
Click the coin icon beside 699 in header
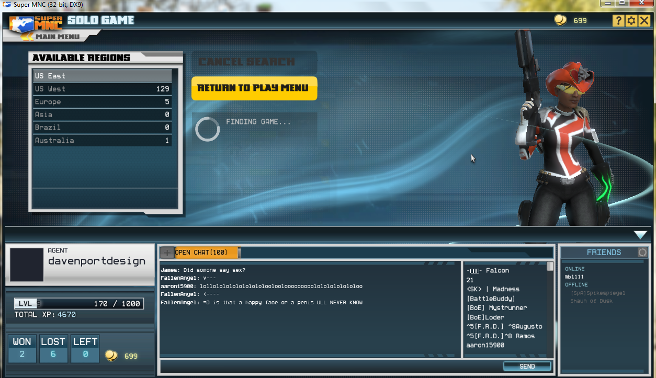pos(560,20)
